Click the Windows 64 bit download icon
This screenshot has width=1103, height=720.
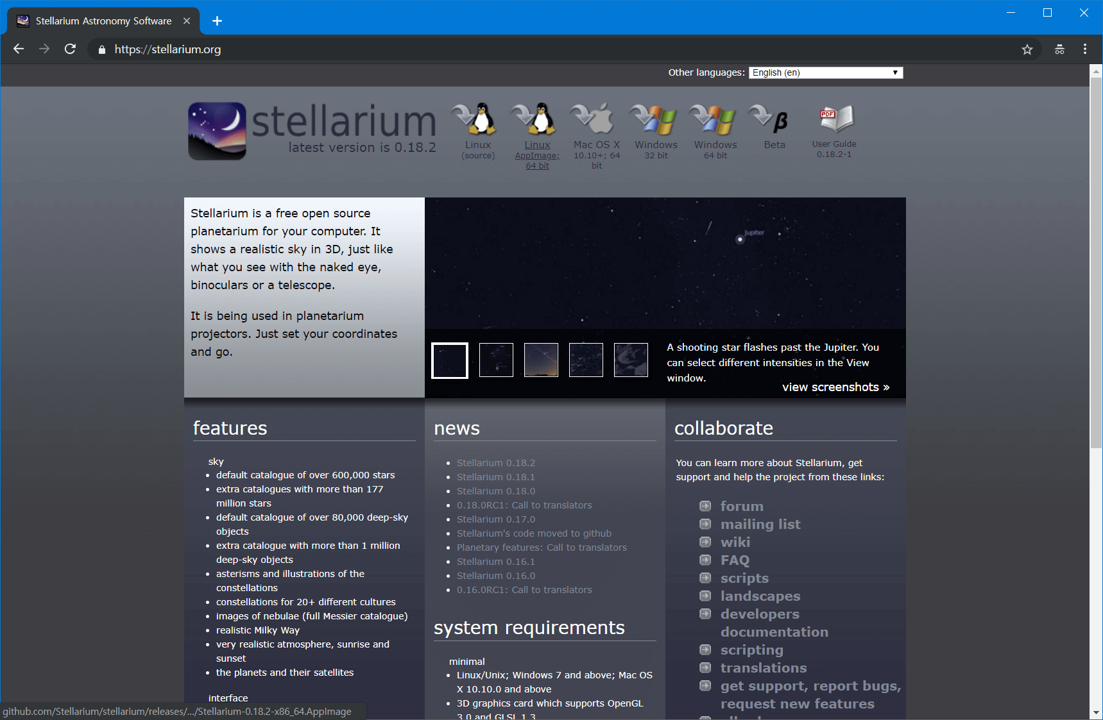click(x=715, y=120)
